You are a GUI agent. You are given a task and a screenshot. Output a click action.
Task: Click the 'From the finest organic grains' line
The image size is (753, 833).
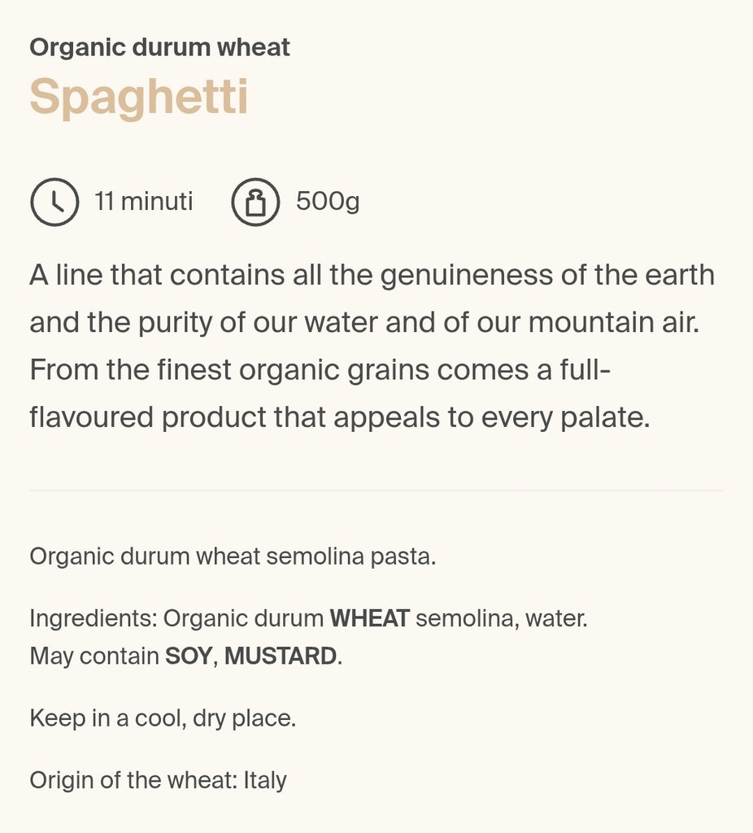click(x=320, y=370)
